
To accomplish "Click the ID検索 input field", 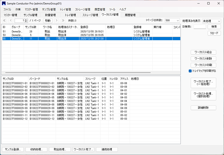I will [199, 27].
